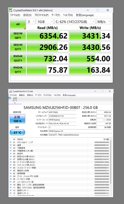Run the SEQ1M Q8T1 test
This screenshot has height=204, width=124.
[18, 35]
